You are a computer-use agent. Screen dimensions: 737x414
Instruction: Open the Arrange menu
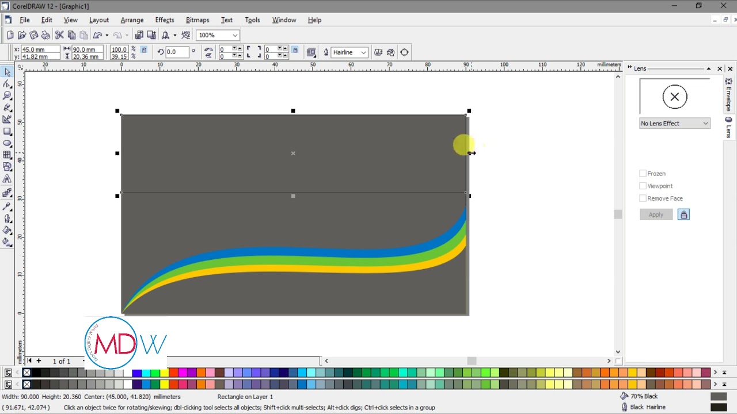[x=132, y=20]
